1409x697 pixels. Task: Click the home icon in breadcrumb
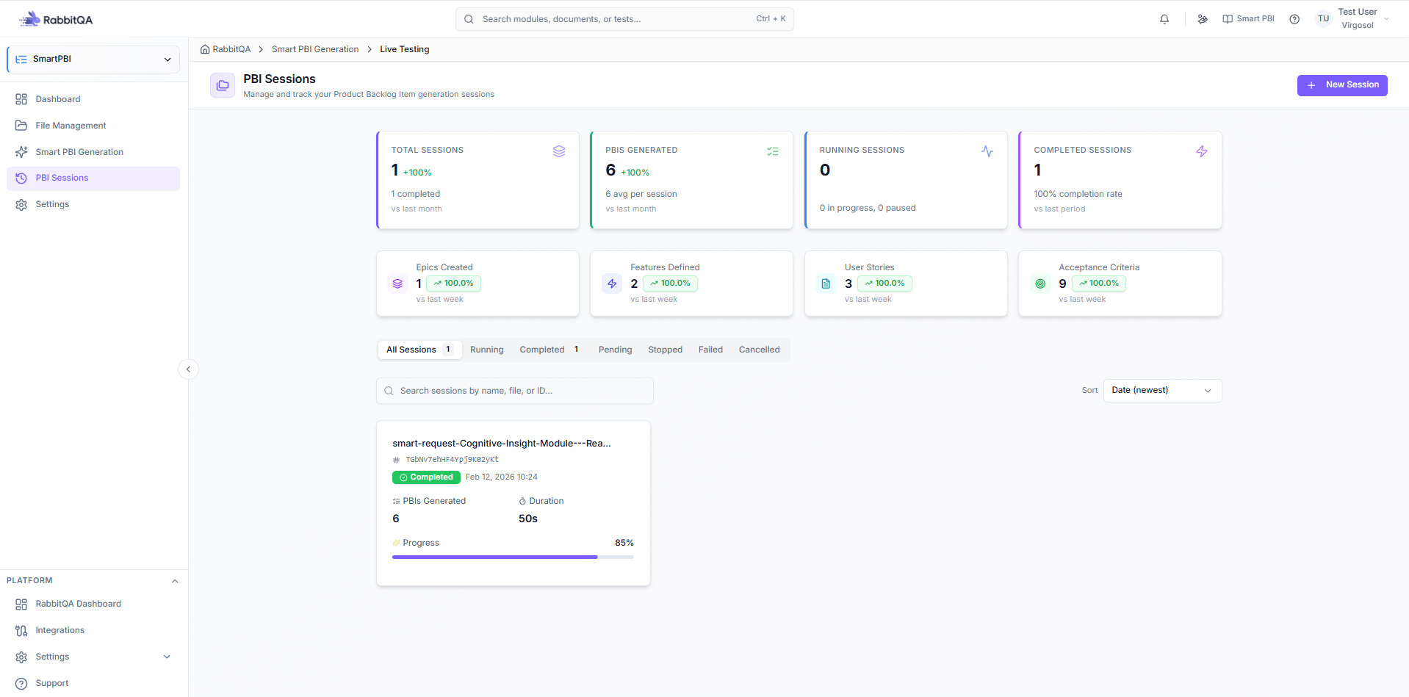pyautogui.click(x=205, y=49)
